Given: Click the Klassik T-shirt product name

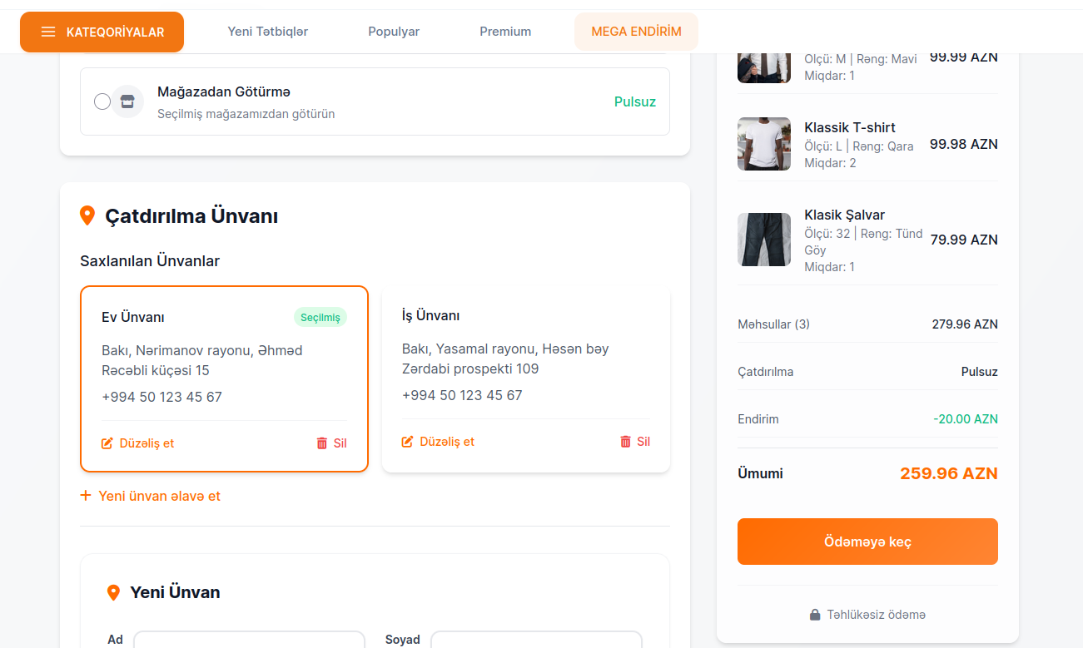Looking at the screenshot, I should point(850,127).
